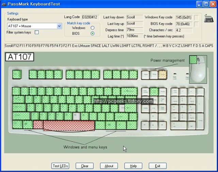This screenshot has height=172, width=218.
Task: Click the green Scroll Lock key
Action: pos(154,92)
